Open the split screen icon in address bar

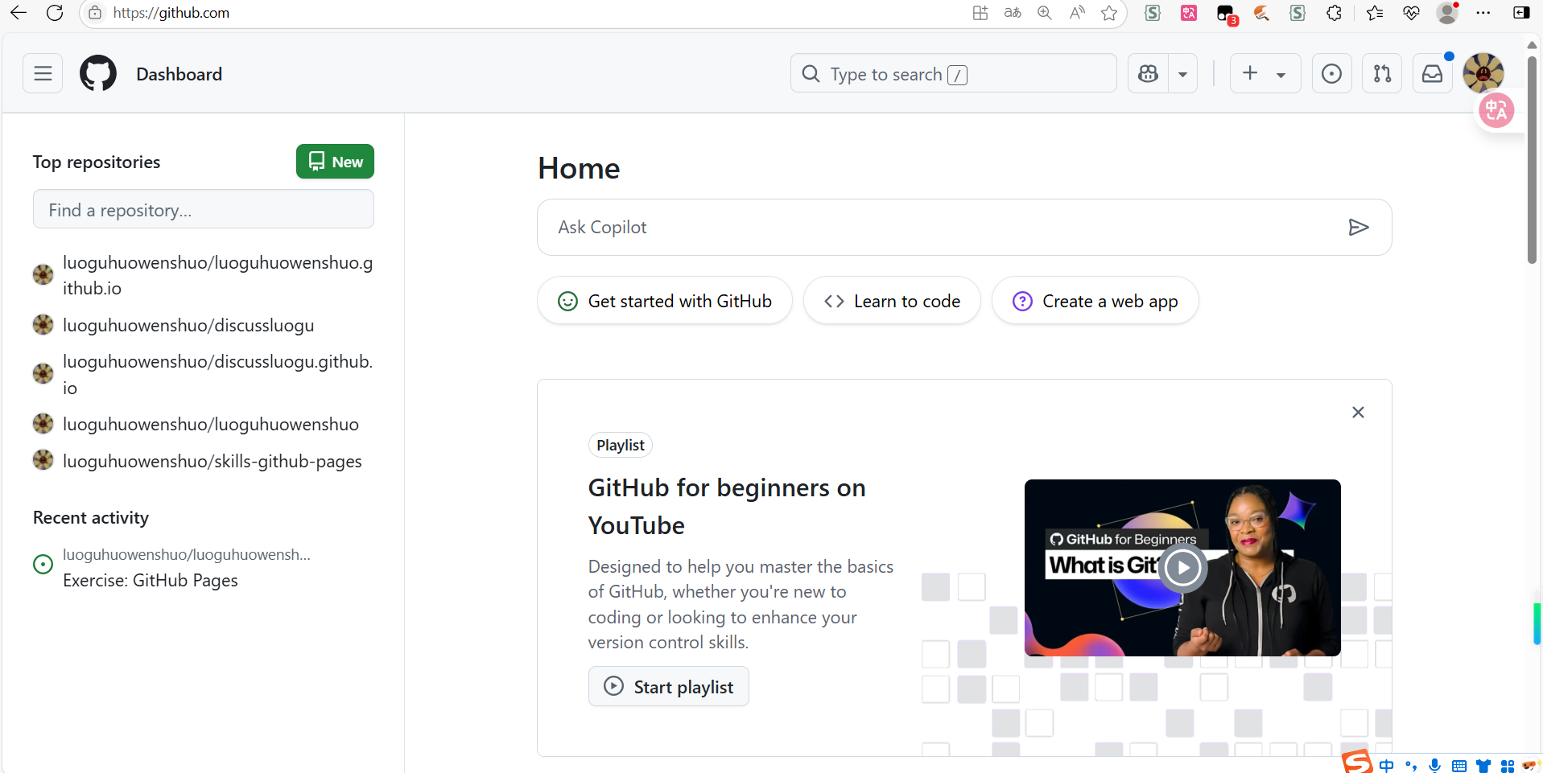point(980,13)
